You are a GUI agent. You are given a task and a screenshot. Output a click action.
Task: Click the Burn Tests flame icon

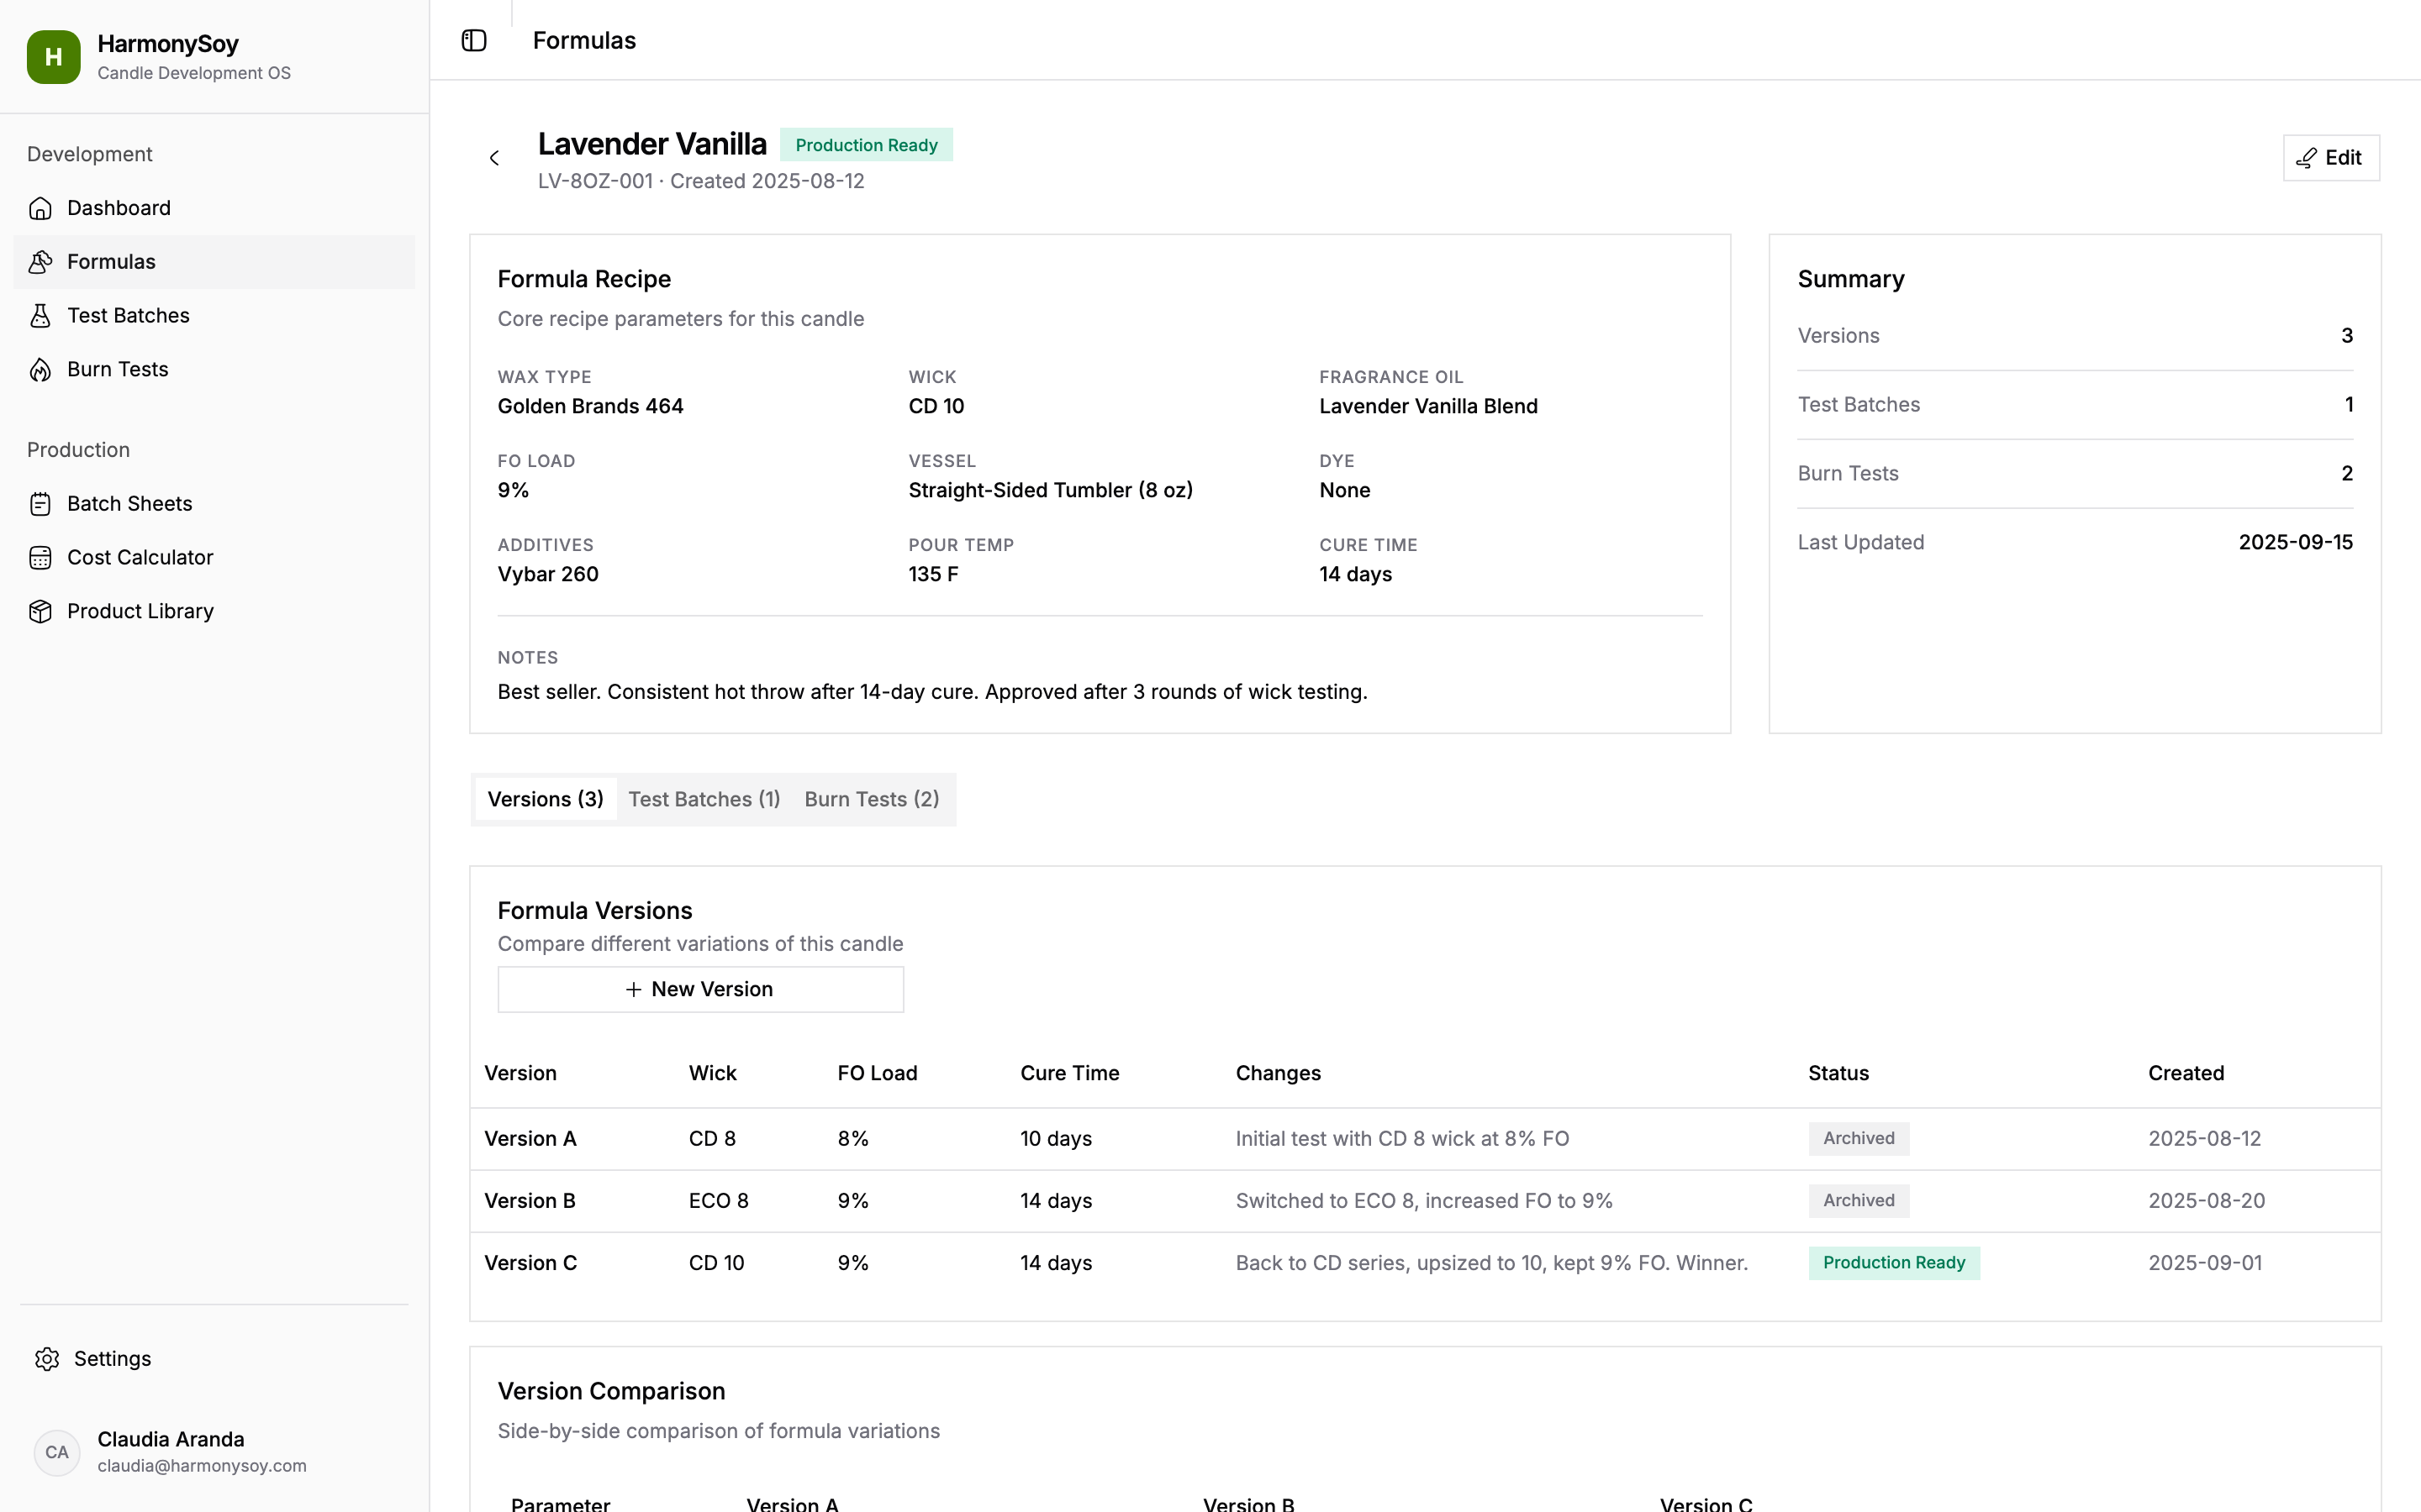coord(40,370)
